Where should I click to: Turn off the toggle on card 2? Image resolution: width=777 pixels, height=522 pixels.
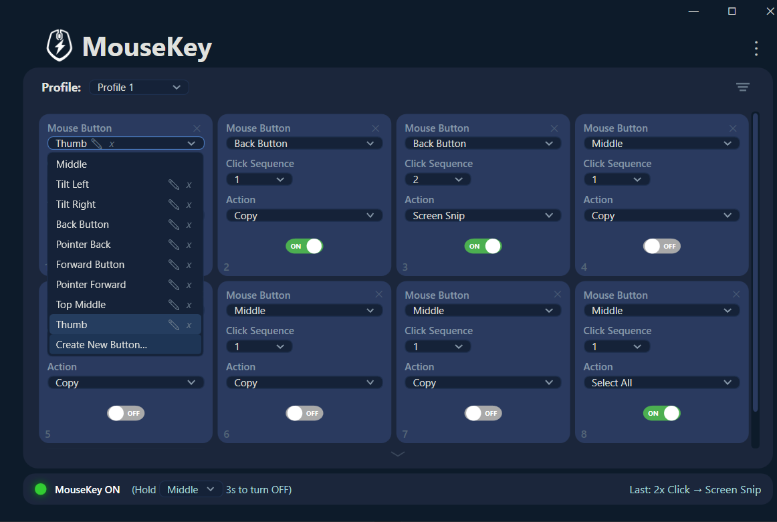[x=304, y=246]
